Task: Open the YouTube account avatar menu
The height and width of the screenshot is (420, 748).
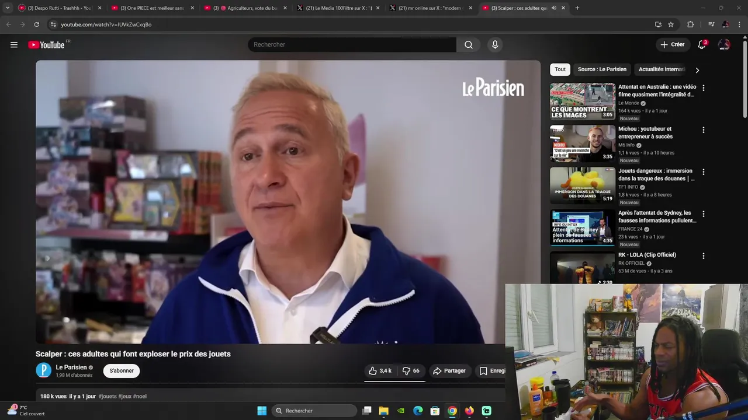Action: (x=724, y=44)
